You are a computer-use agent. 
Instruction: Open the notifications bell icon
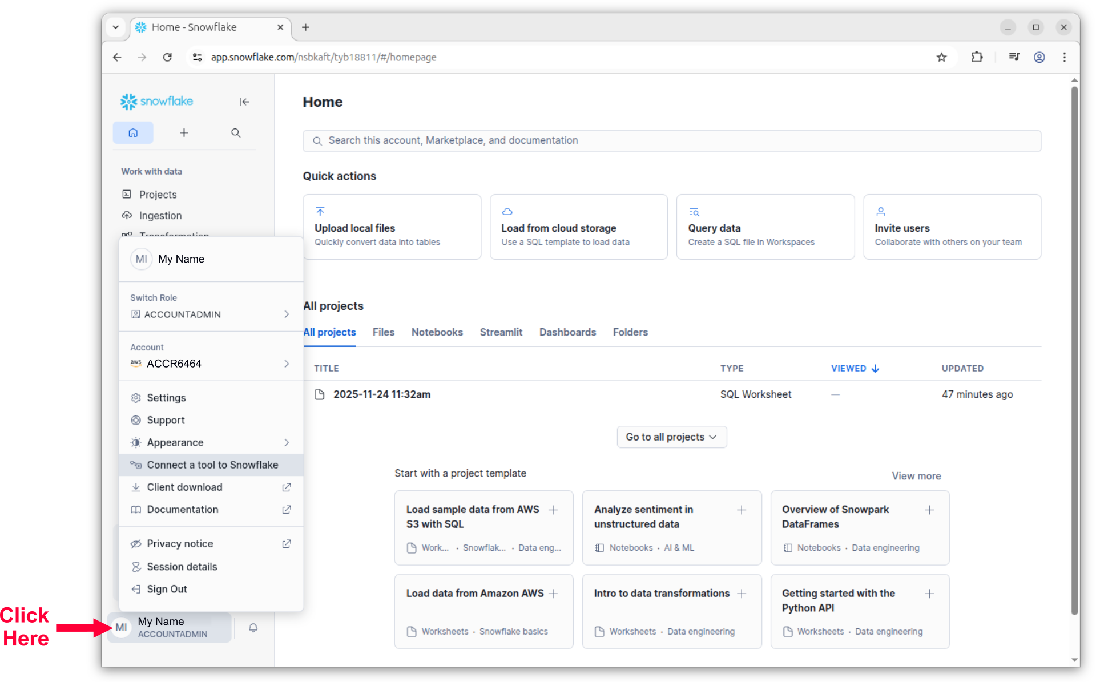pos(253,627)
